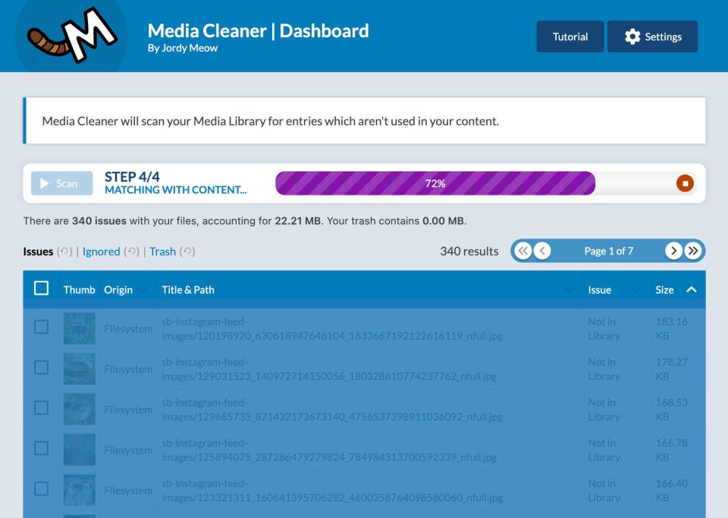Expand the Origin column filter dropdown
728x518 pixels.
point(143,290)
